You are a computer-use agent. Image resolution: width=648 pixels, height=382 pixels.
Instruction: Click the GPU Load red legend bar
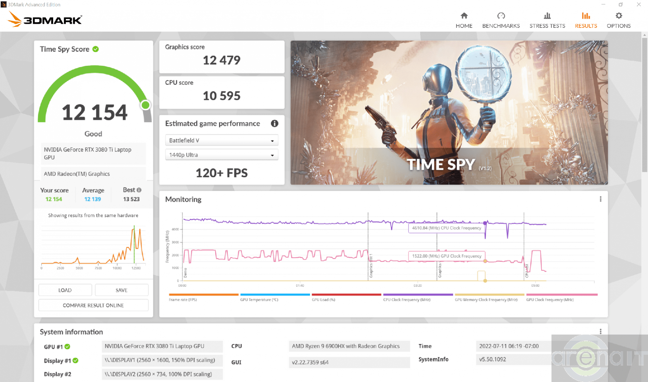tap(346, 295)
